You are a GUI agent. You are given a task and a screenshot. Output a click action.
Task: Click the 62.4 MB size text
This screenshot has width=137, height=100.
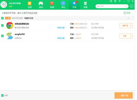click(95, 24)
